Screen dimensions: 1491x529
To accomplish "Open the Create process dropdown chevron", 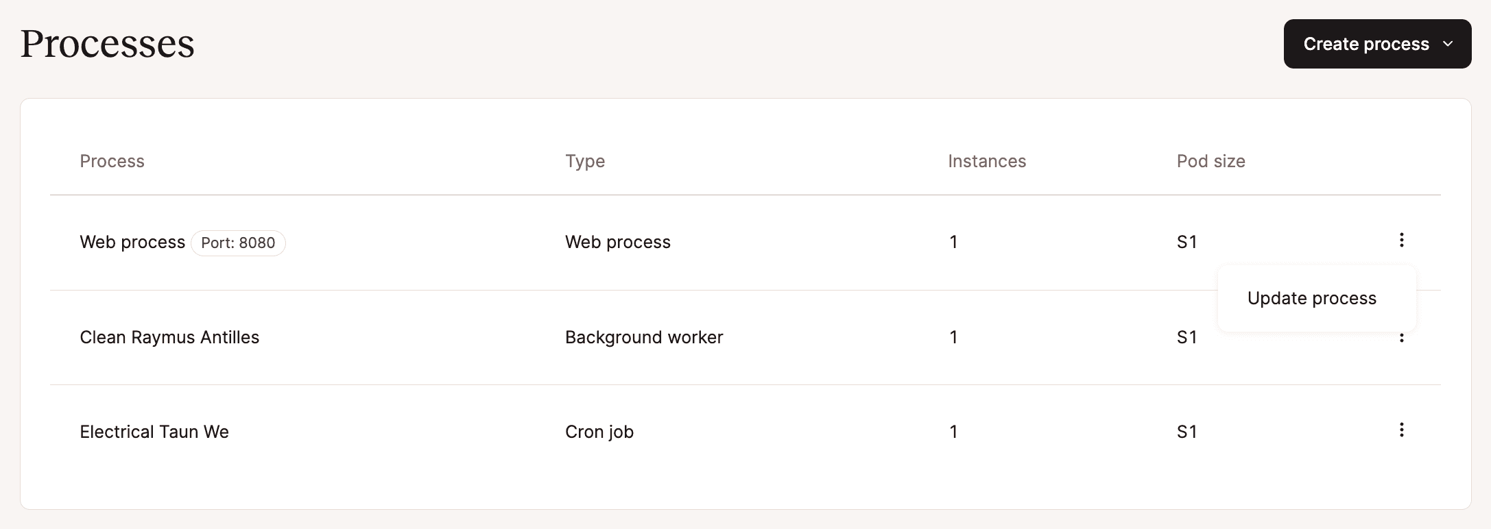I will (x=1449, y=43).
